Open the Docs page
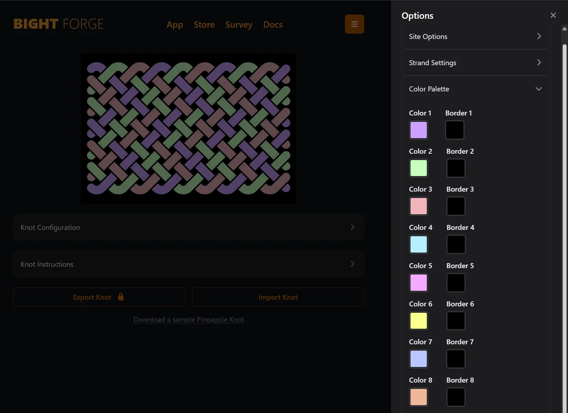The width and height of the screenshot is (568, 413). pos(273,25)
